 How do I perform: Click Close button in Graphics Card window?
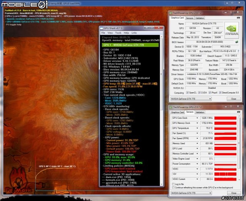coord(234,99)
